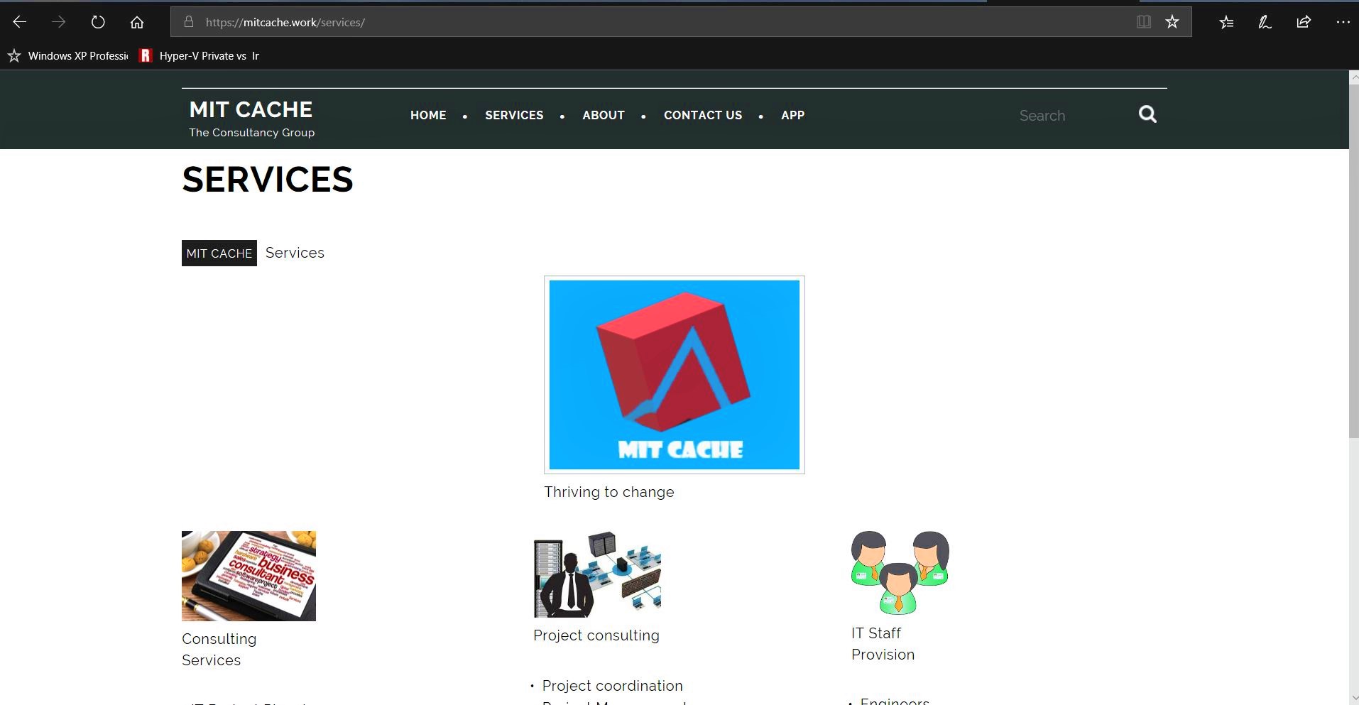1359x705 pixels.
Task: Add this page to favorites with star
Action: tap(1172, 22)
